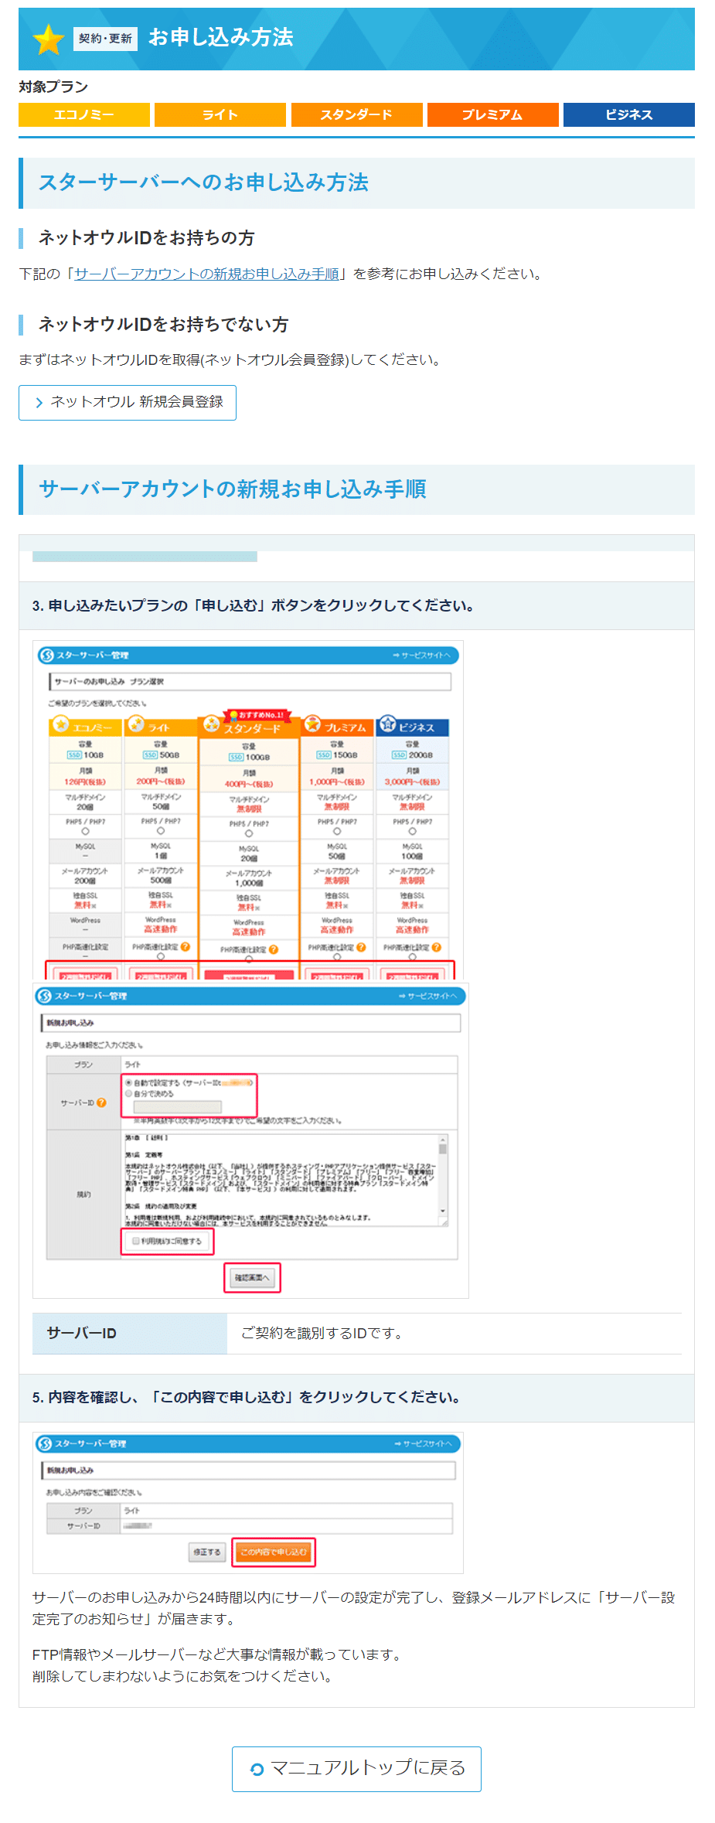Click the step 5 内容を確認し instruction heading
Image resolution: width=715 pixels, height=1823 pixels.
pos(247,1397)
